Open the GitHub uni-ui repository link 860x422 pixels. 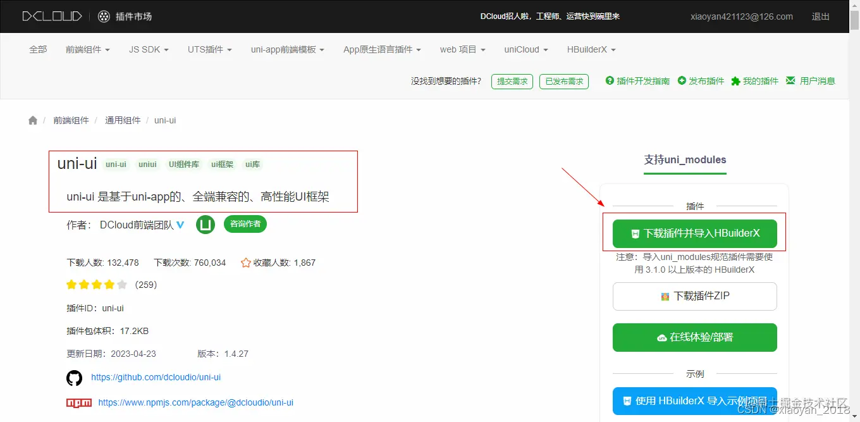coord(156,377)
